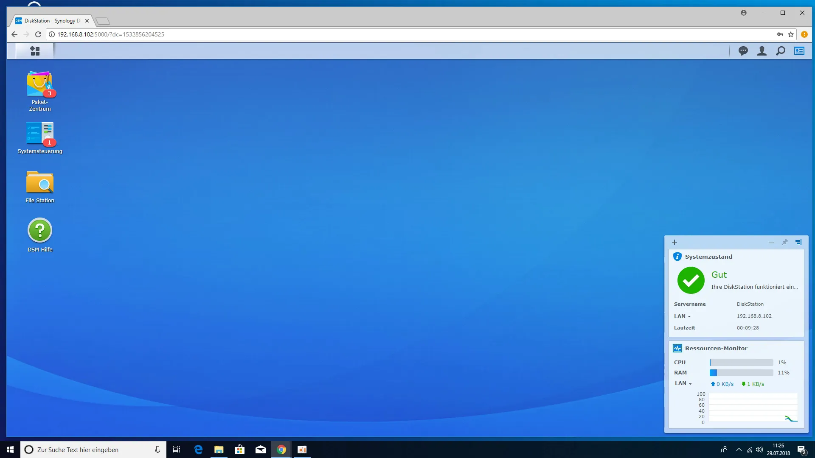The width and height of the screenshot is (815, 458).
Task: Click the Ressourcen-Monitor widget icon
Action: coord(677,348)
